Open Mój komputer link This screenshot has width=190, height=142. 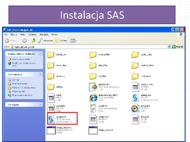pos(18,92)
